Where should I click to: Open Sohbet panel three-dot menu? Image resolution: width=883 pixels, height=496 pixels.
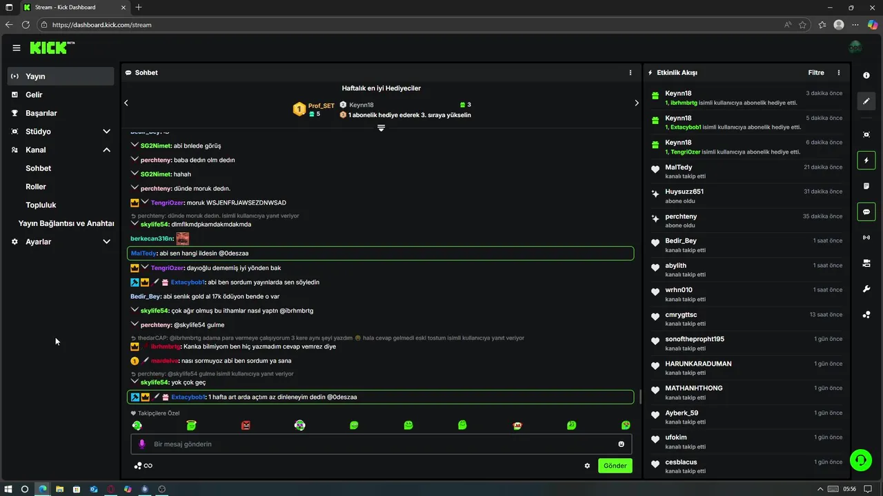pyautogui.click(x=630, y=72)
